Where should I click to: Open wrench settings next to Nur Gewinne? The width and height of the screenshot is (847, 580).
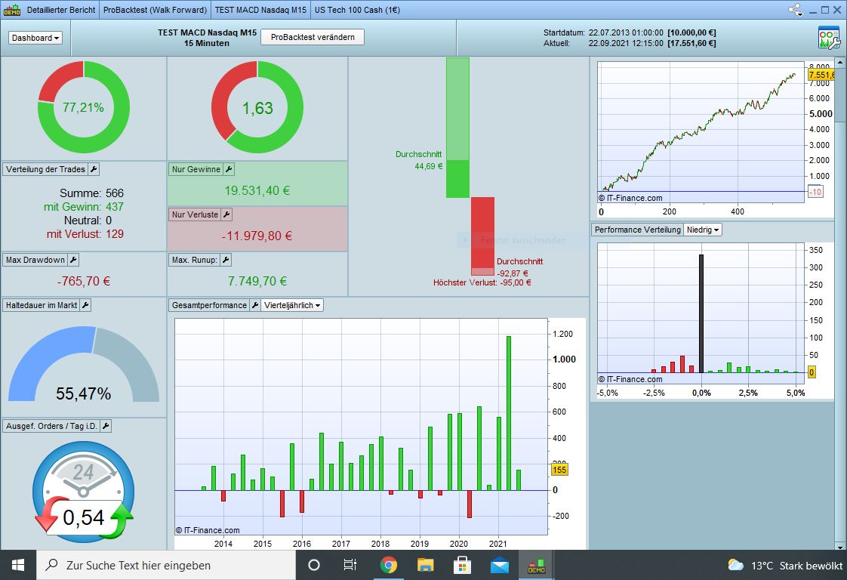[229, 169]
